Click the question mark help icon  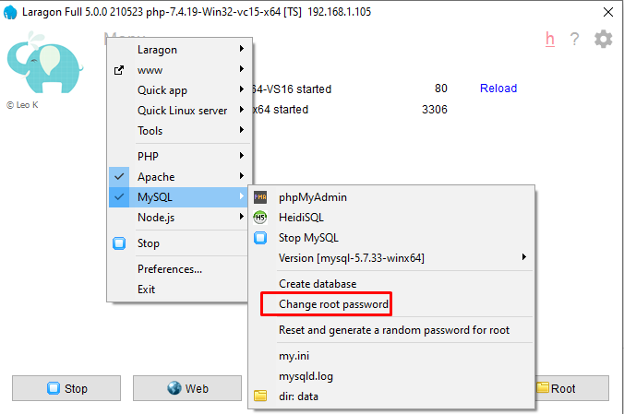click(x=574, y=39)
